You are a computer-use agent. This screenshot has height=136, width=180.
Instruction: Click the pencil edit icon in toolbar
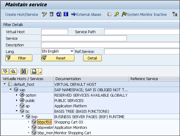tap(45, 14)
